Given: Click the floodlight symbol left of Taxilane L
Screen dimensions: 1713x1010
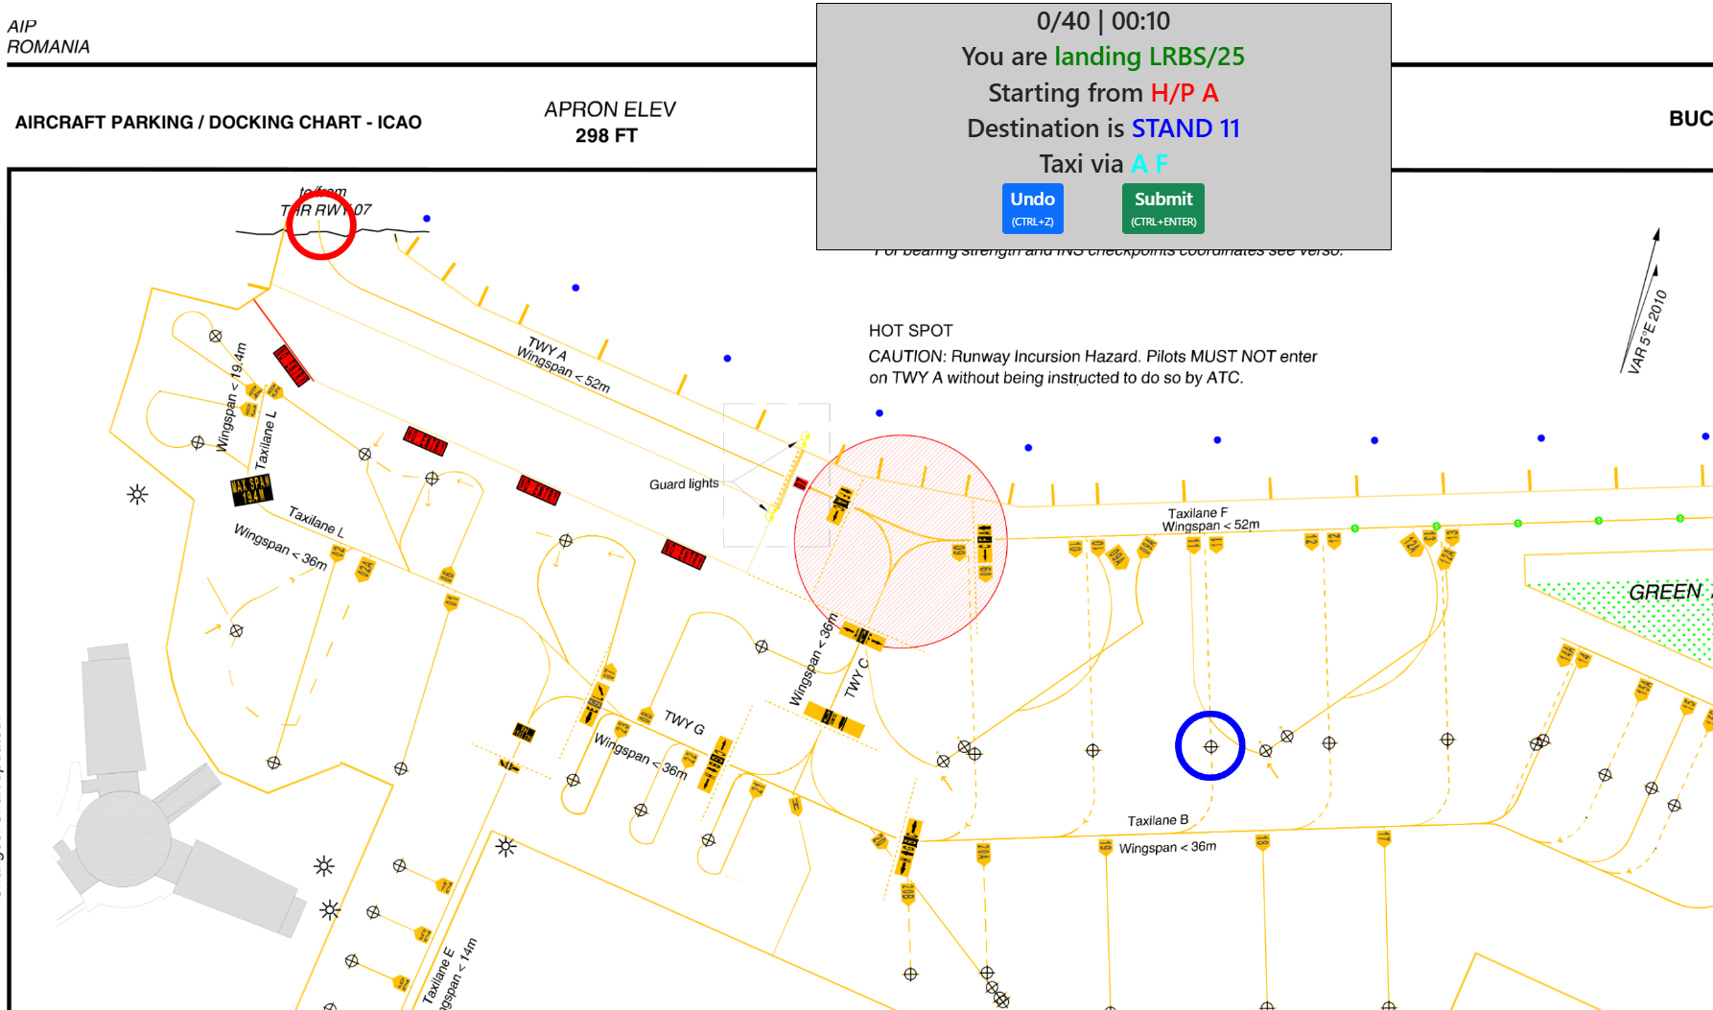Looking at the screenshot, I should pyautogui.click(x=137, y=495).
